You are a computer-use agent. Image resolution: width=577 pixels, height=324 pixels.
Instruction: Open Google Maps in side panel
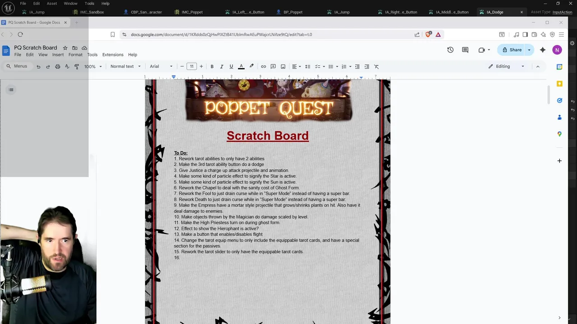(x=559, y=134)
